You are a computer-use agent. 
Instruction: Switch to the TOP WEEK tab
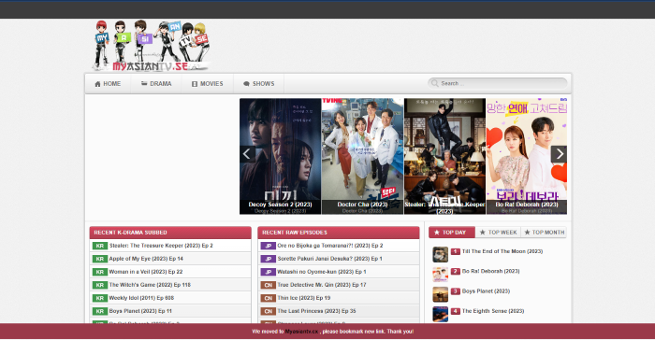tap(498, 232)
